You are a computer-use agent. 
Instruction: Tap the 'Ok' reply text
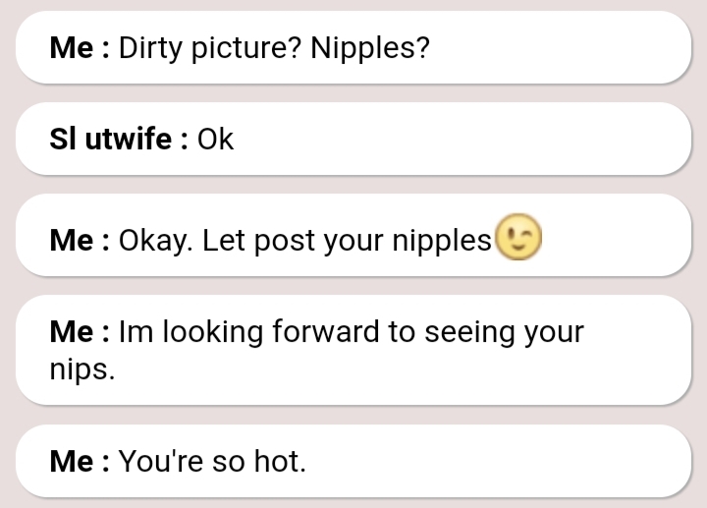(x=215, y=140)
